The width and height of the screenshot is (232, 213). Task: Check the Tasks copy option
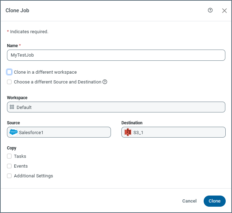(x=9, y=156)
